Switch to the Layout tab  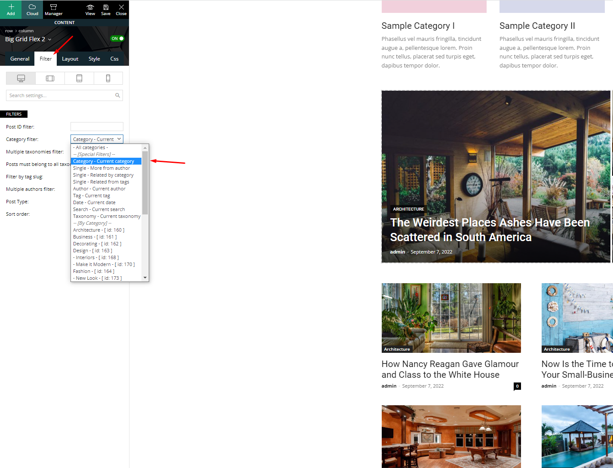pyautogui.click(x=70, y=59)
